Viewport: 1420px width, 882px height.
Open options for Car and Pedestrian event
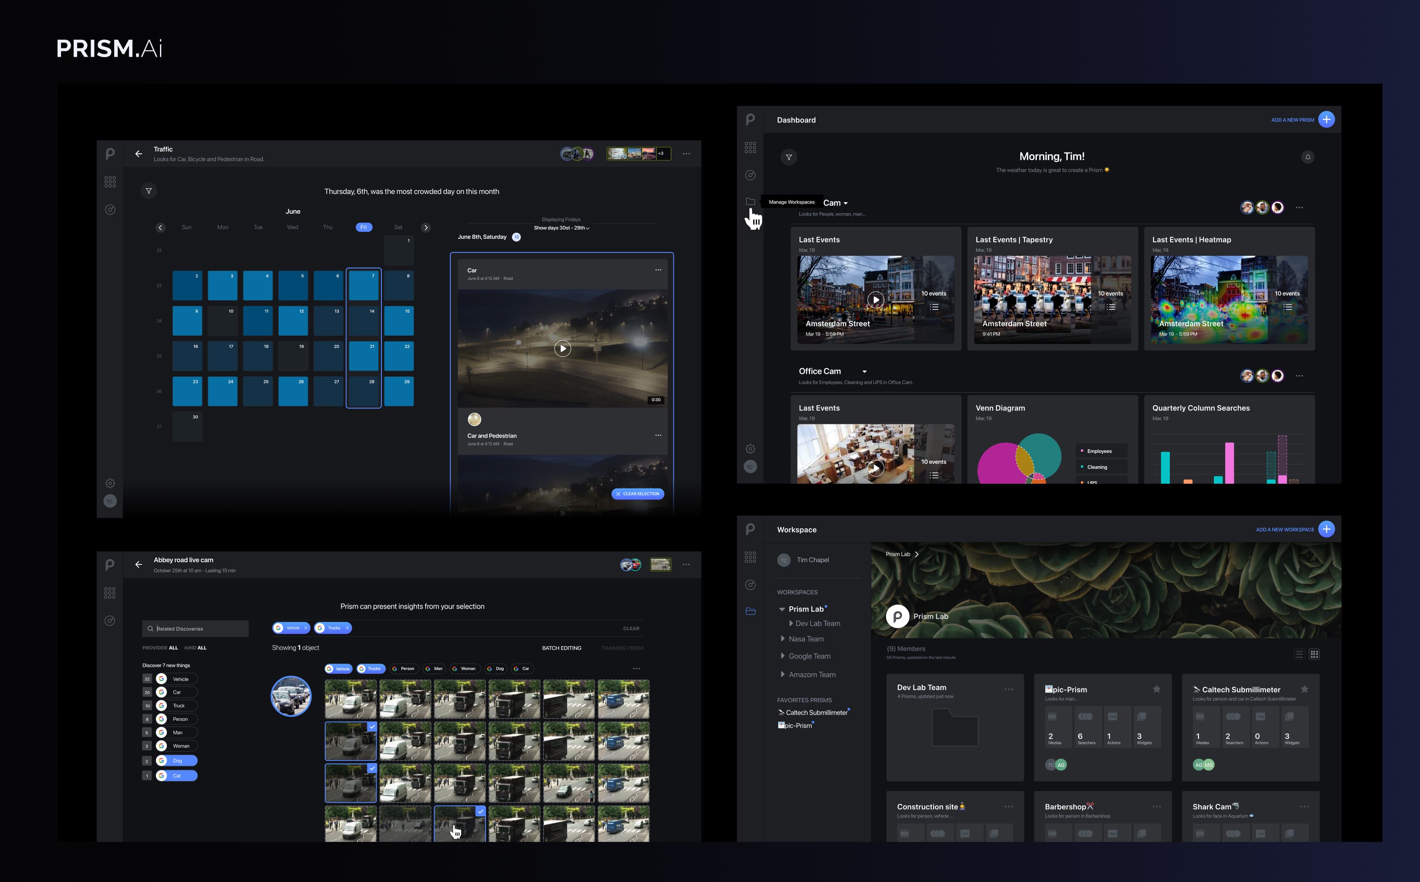(x=658, y=435)
